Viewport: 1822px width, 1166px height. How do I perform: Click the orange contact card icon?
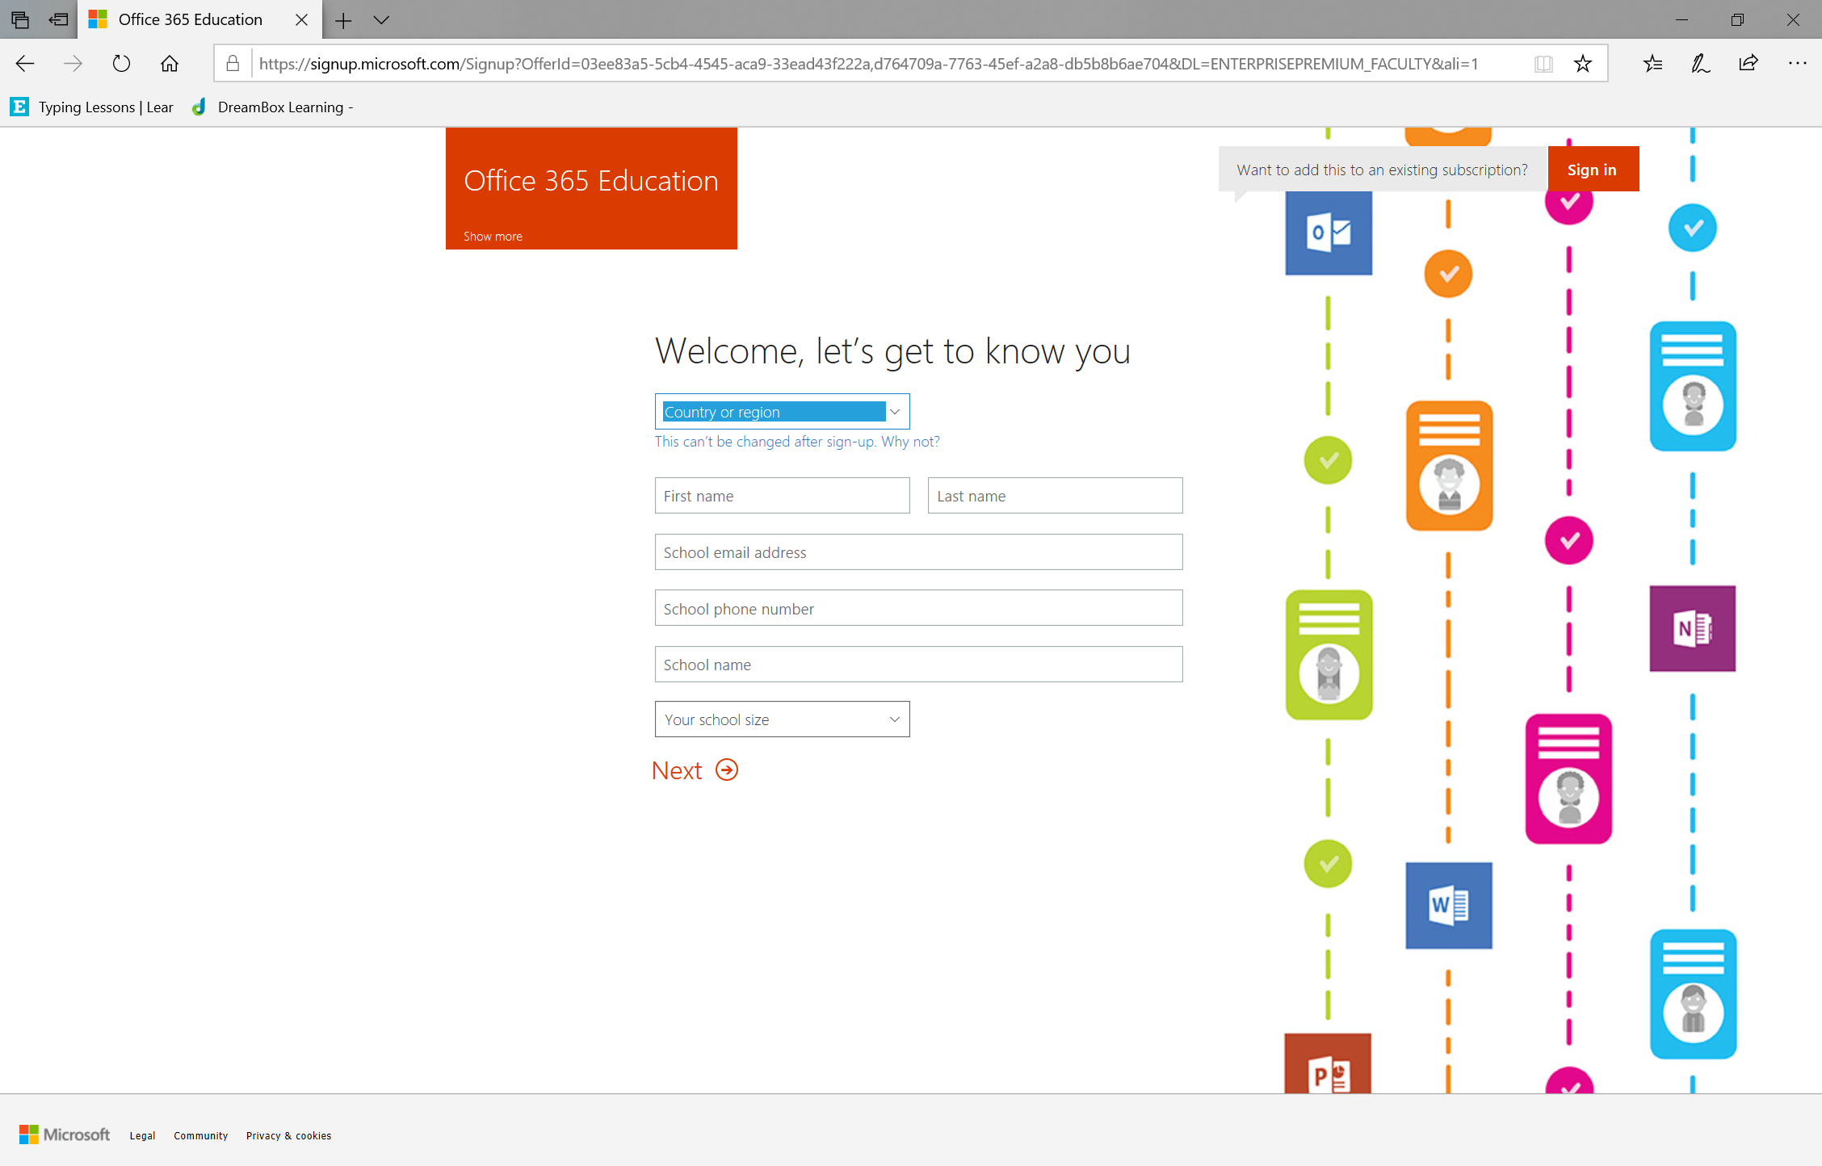[1447, 465]
